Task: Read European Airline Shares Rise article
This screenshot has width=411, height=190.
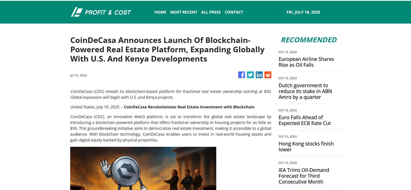Action: 306,62
